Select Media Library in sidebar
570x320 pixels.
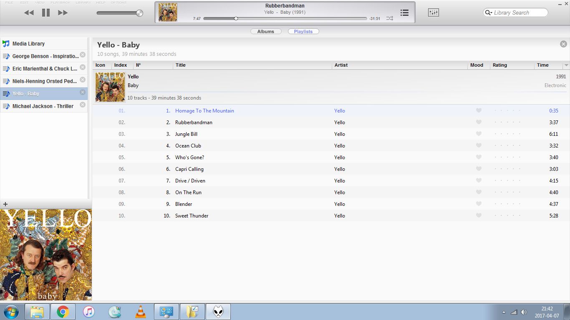[x=44, y=43]
